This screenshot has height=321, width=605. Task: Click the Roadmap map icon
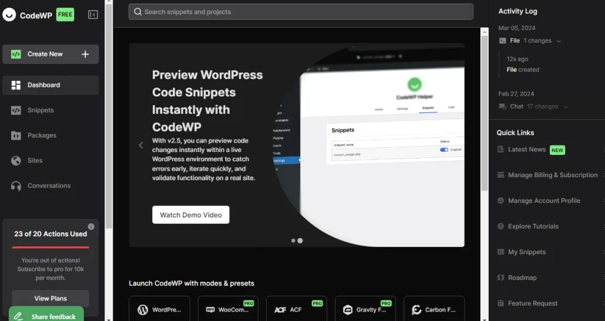501,278
